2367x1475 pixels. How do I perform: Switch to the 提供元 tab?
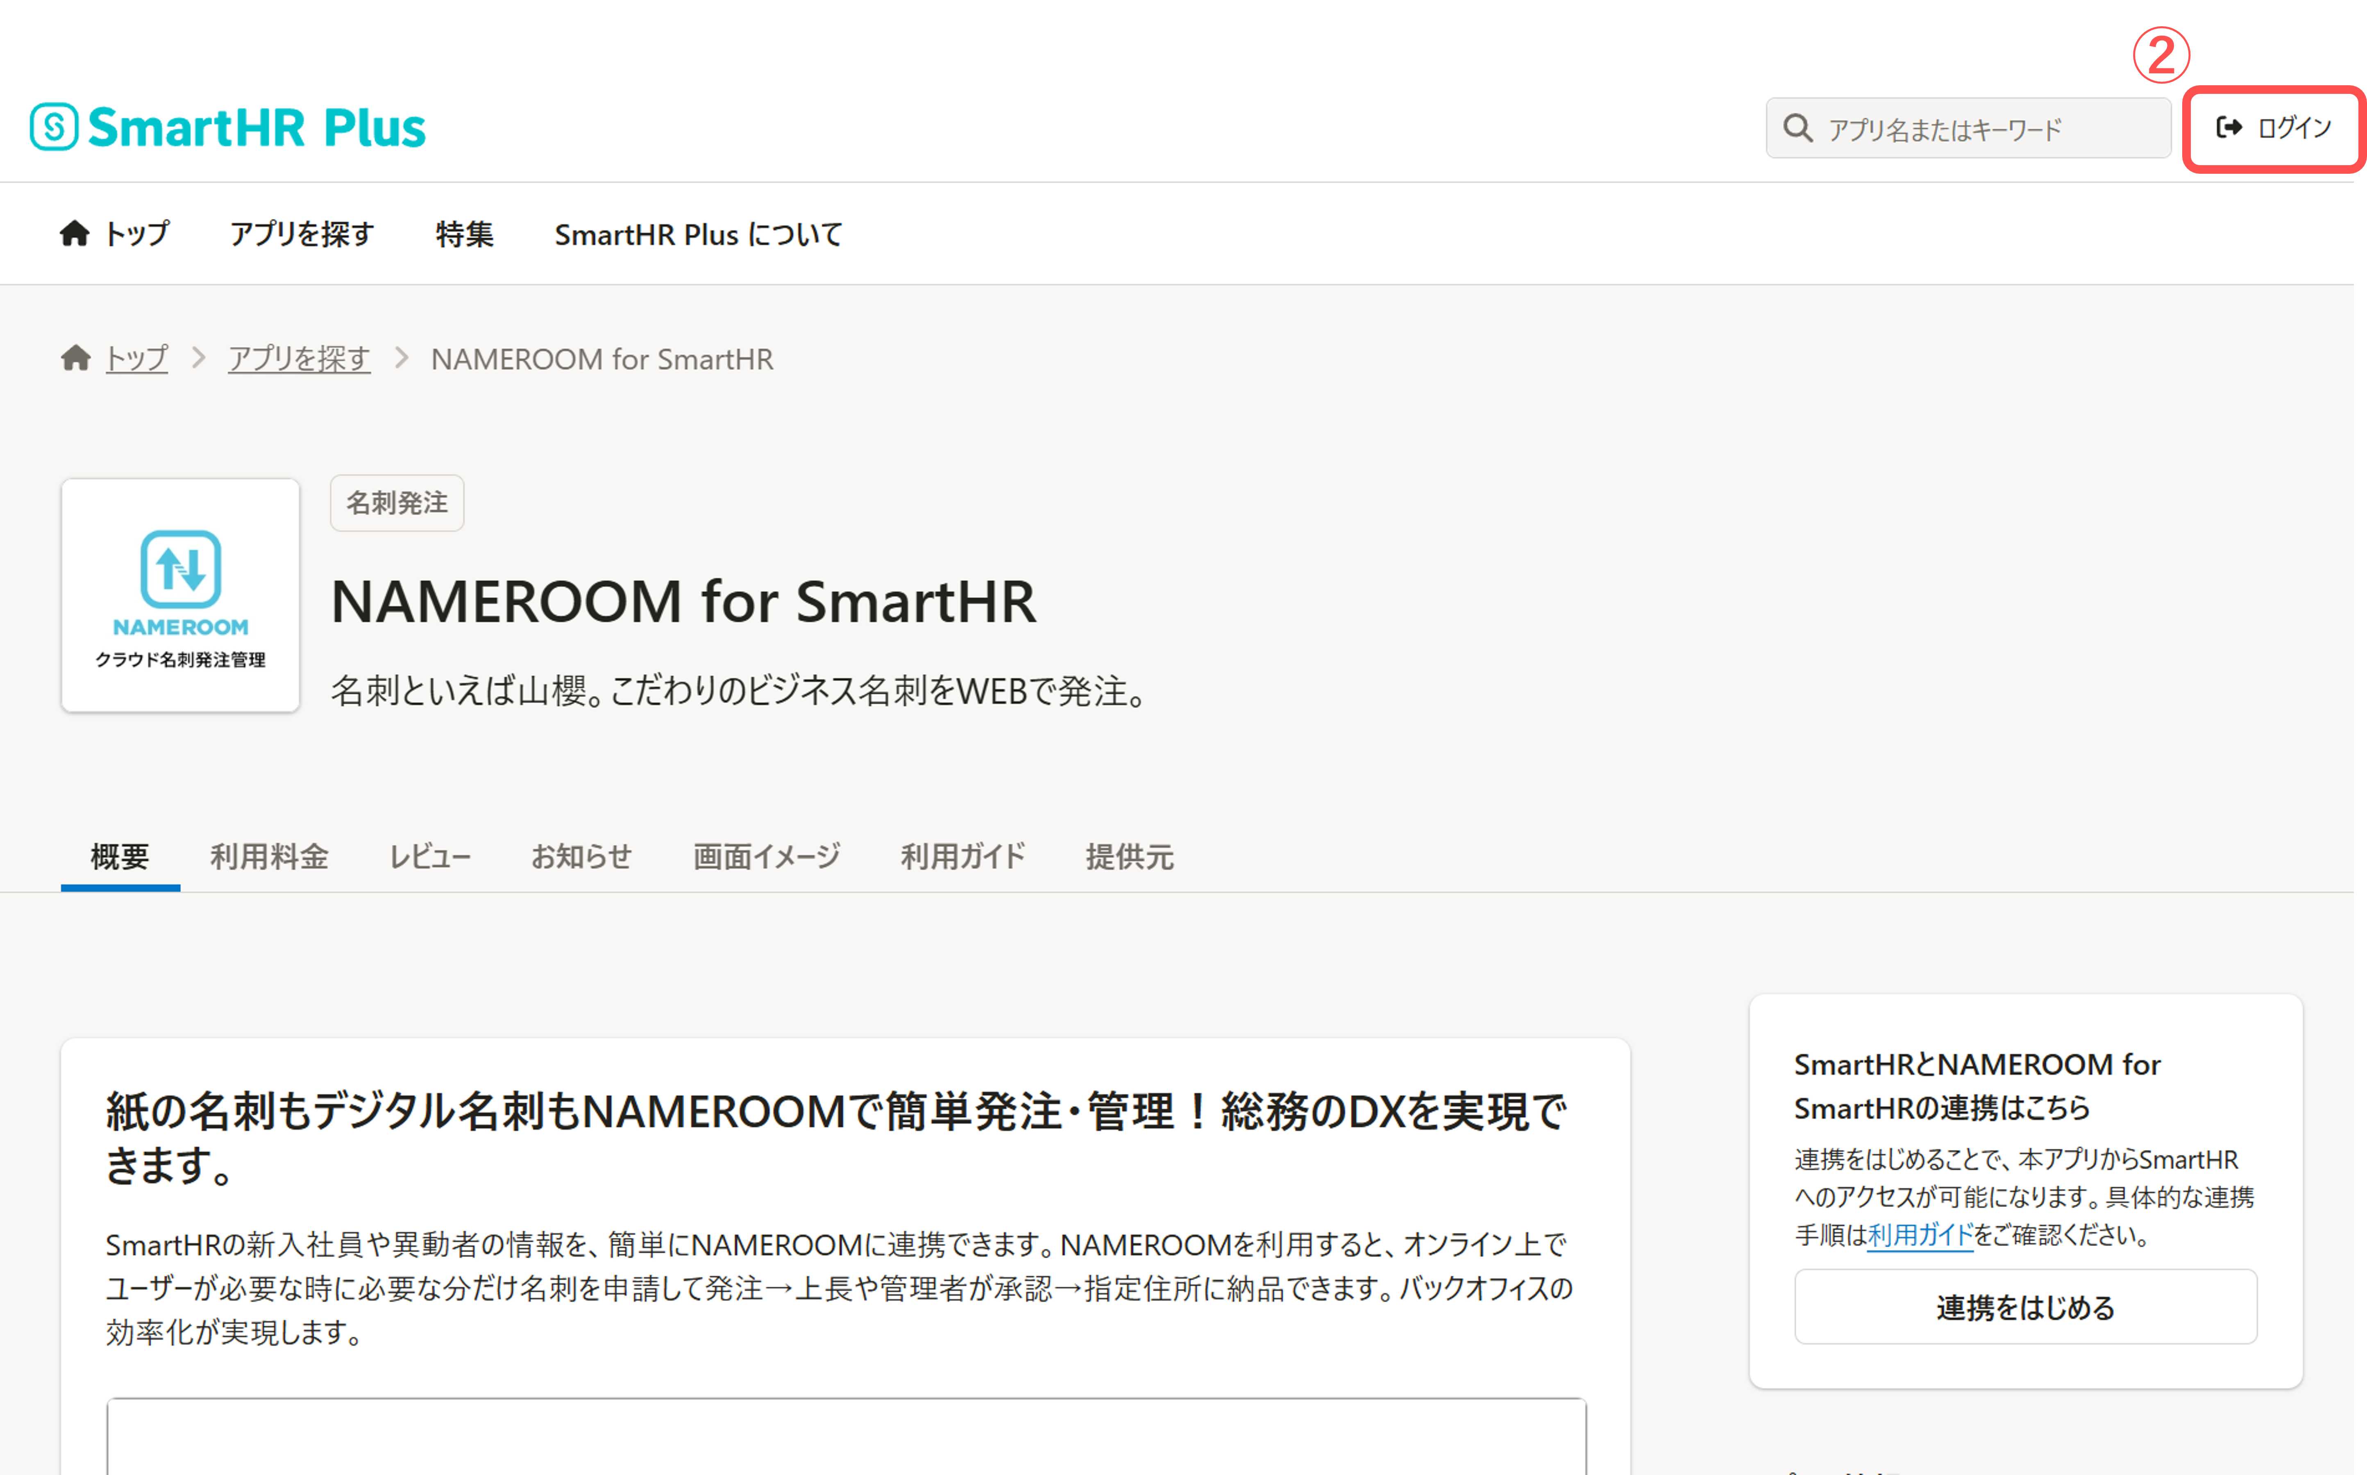pyautogui.click(x=1129, y=857)
